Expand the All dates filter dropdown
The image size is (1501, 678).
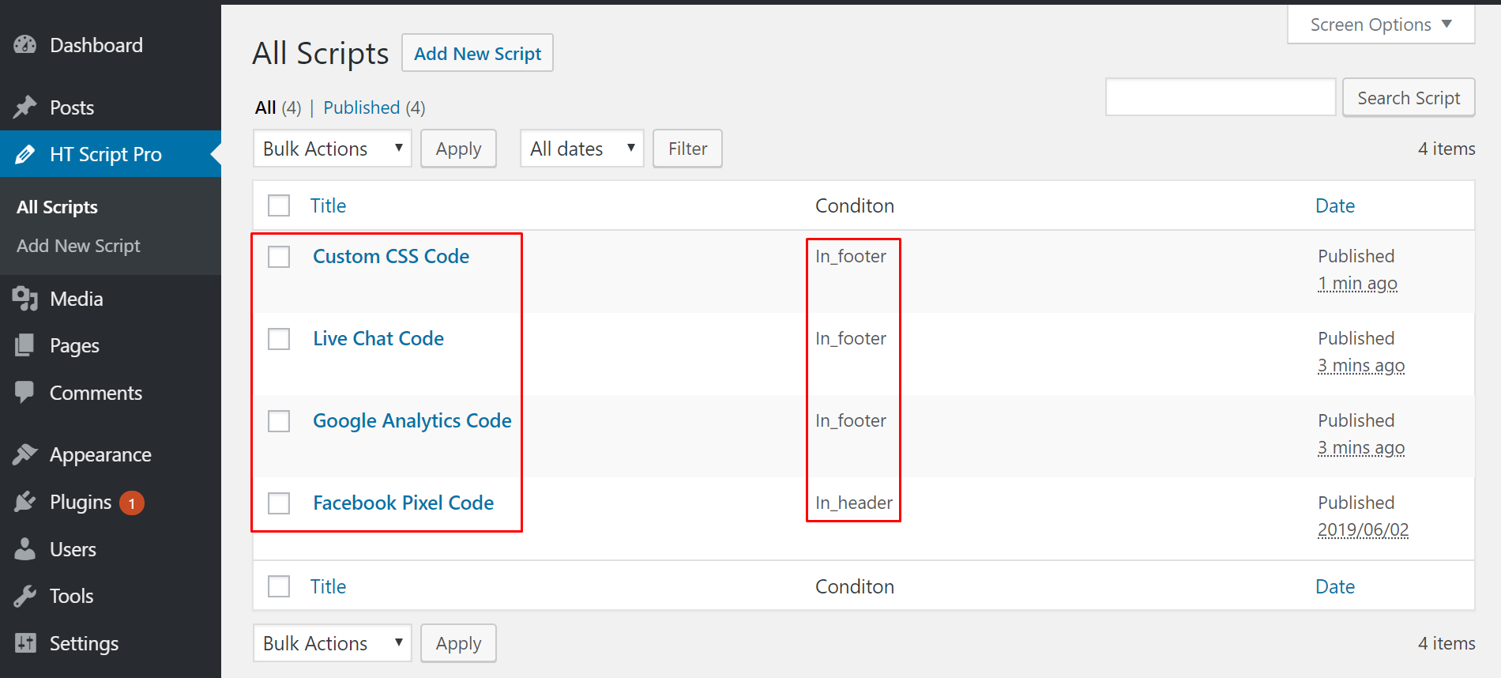[581, 149]
